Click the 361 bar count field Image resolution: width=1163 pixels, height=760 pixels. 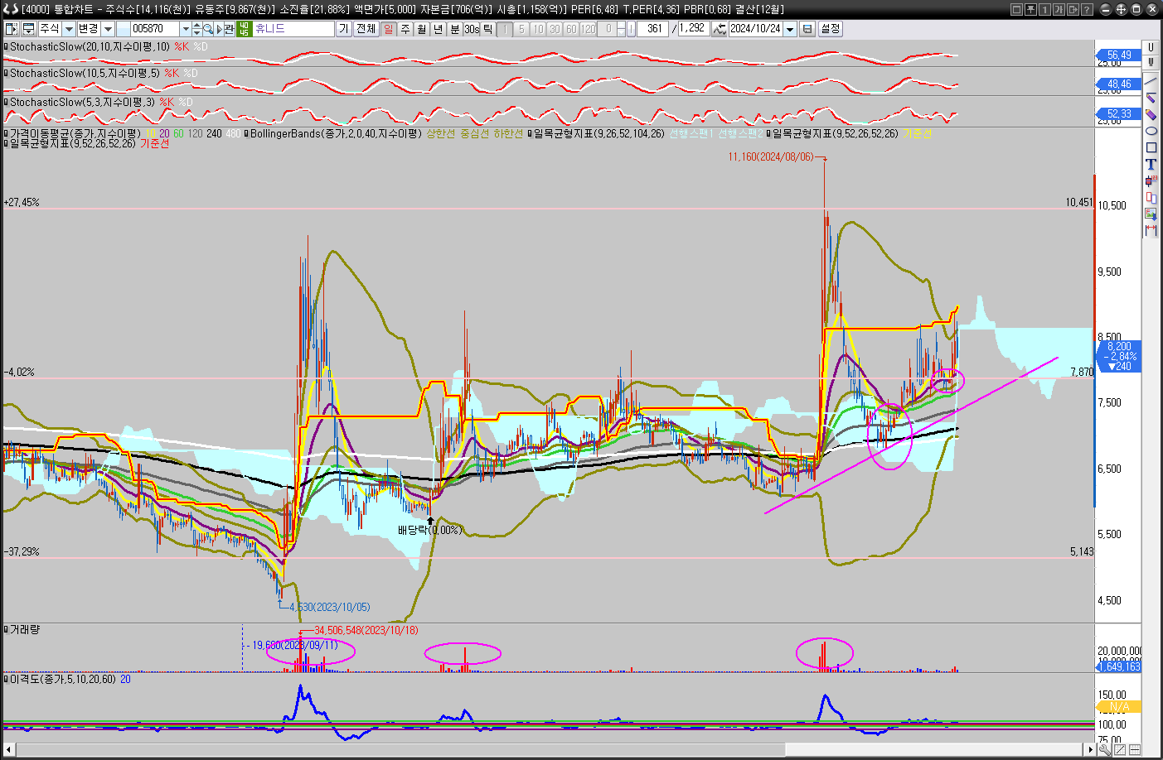(x=652, y=29)
